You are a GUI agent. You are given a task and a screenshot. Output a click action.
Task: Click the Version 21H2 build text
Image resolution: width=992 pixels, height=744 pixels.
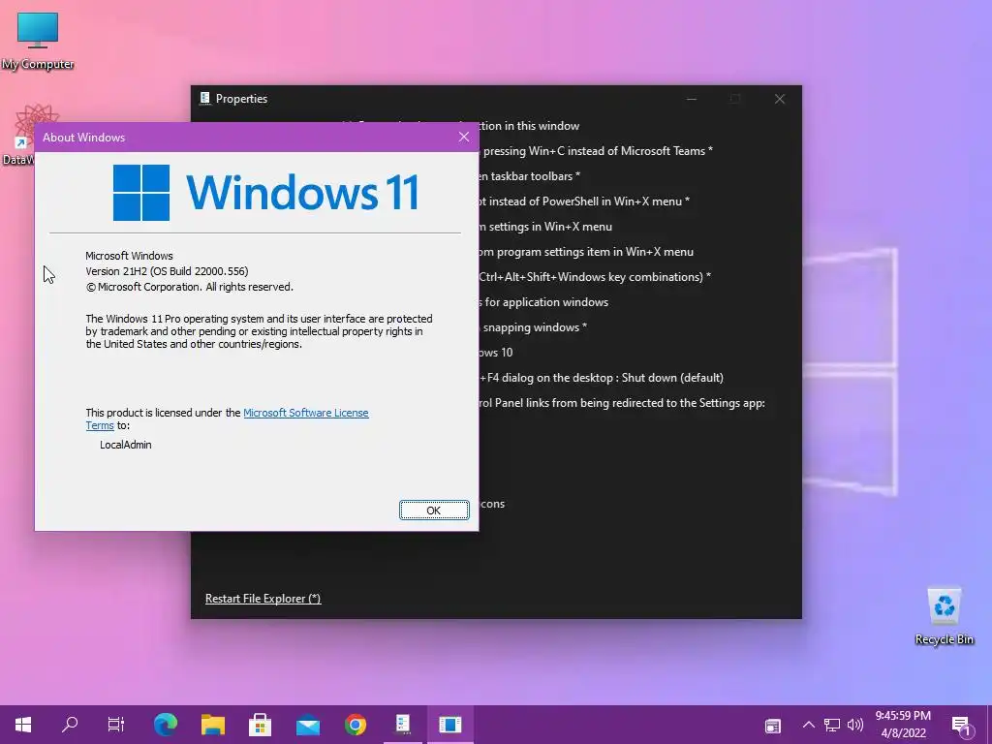pos(167,271)
